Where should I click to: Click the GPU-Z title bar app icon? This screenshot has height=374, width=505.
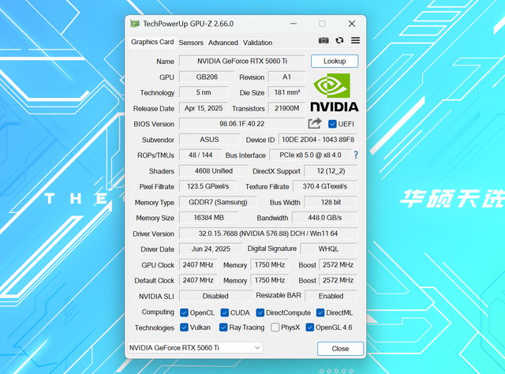pyautogui.click(x=135, y=24)
